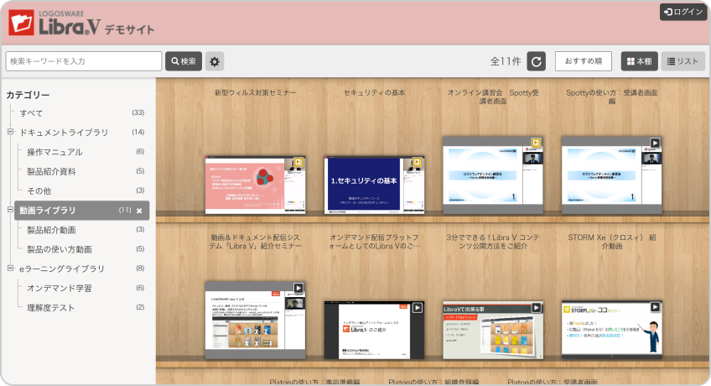711x386 pixels.
Task: Click play icon on セキュリティの基本
Action: pyautogui.click(x=418, y=162)
